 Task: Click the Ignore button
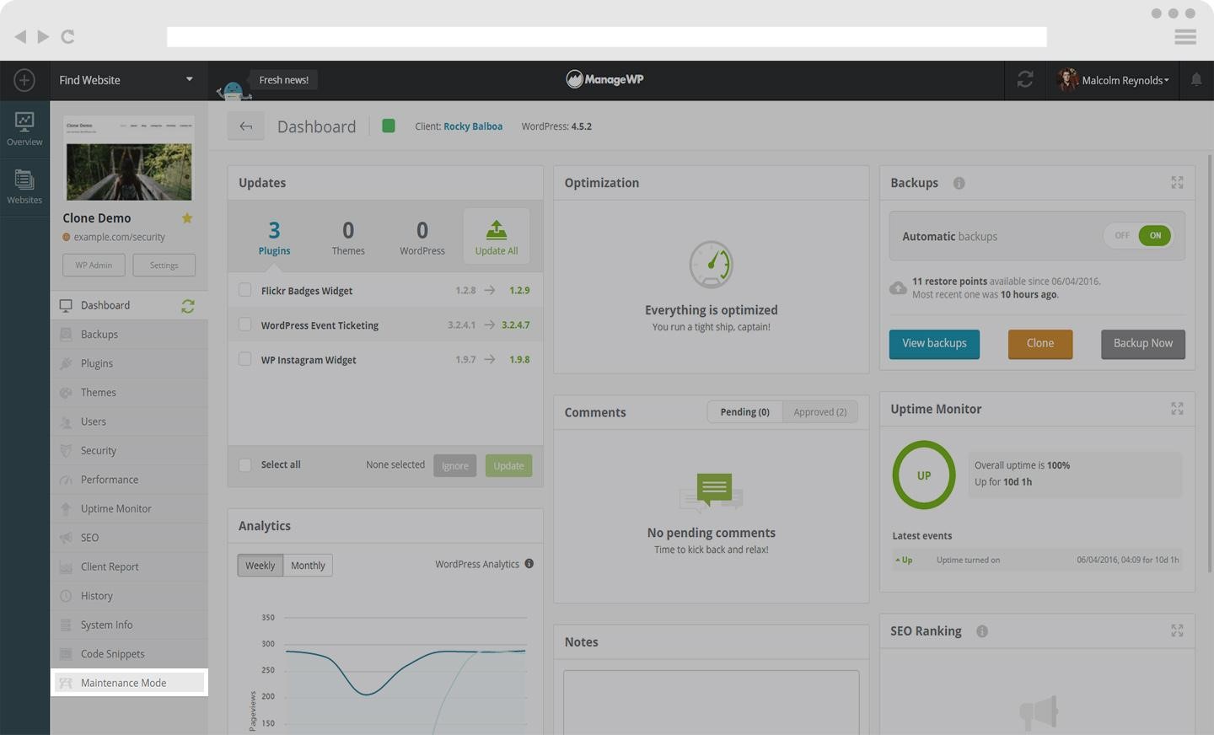click(455, 466)
